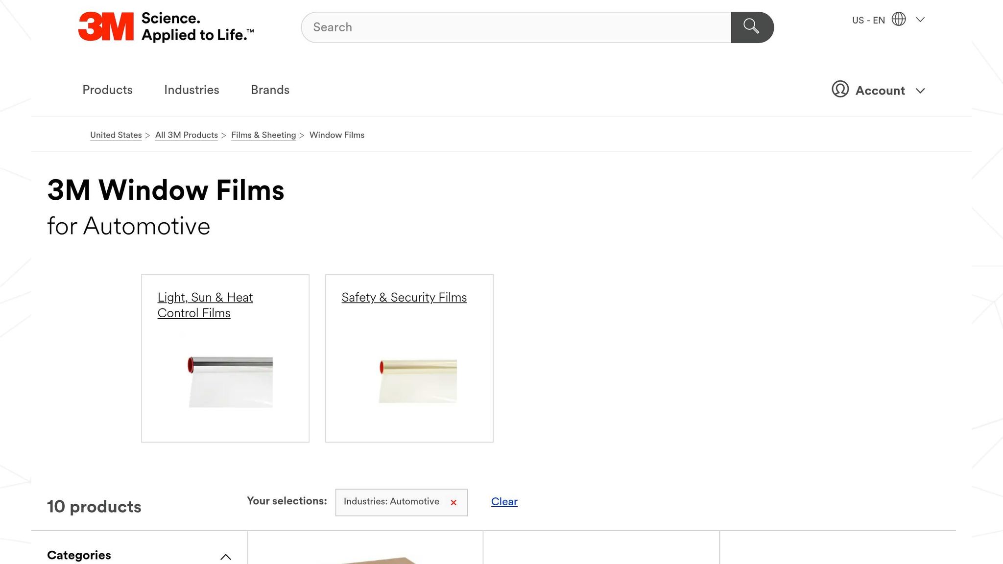Click the Account user profile icon
1003x564 pixels.
[x=840, y=90]
